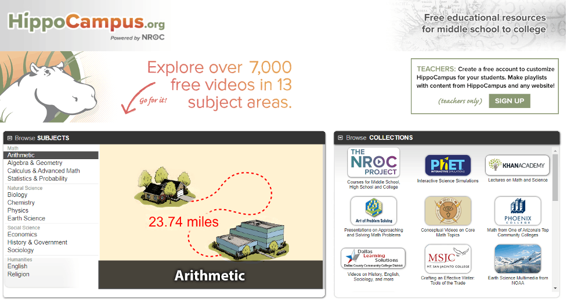Screen dimensions: 567x302
Task: Open Interactive Science Simulations link
Action: pyautogui.click(x=447, y=181)
